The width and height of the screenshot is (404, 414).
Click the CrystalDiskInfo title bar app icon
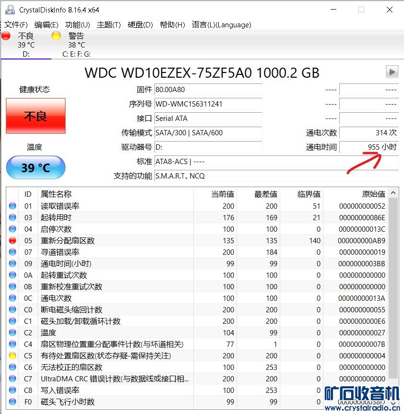click(10, 10)
